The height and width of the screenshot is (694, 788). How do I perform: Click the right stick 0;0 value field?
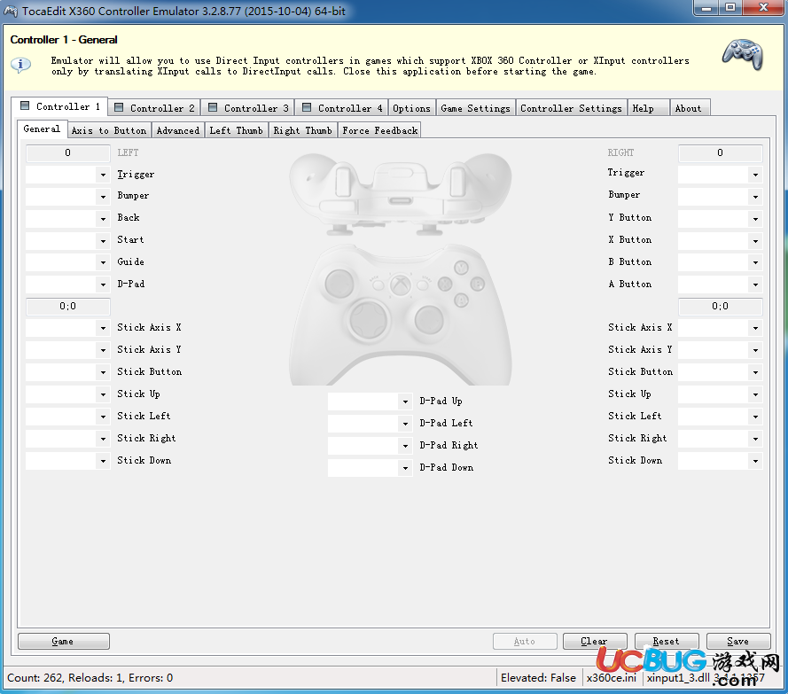click(x=720, y=307)
